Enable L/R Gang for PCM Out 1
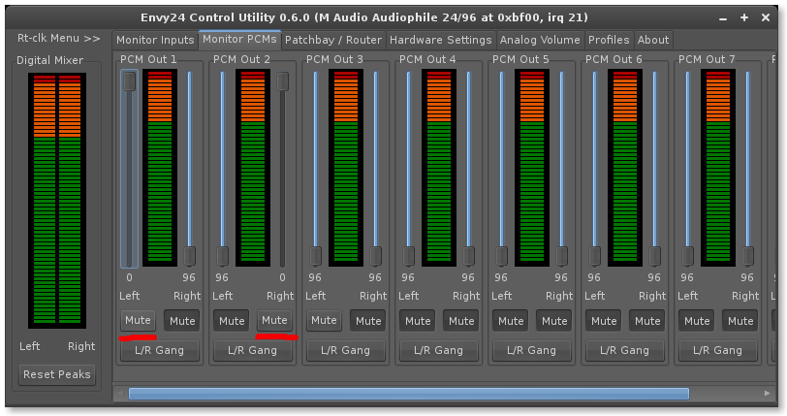Screen dimensions: 787x416 160,350
